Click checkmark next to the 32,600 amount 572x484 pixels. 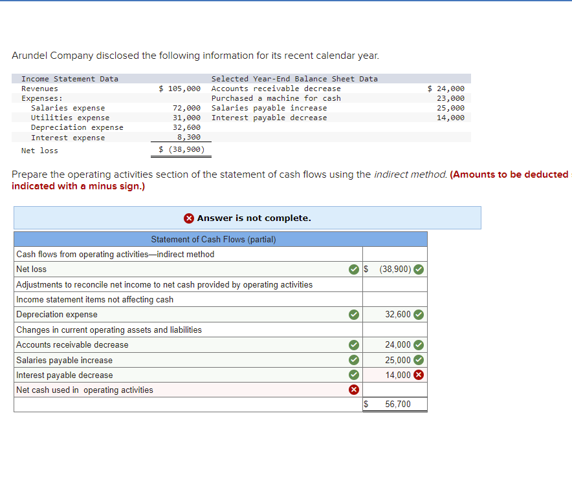(x=419, y=315)
